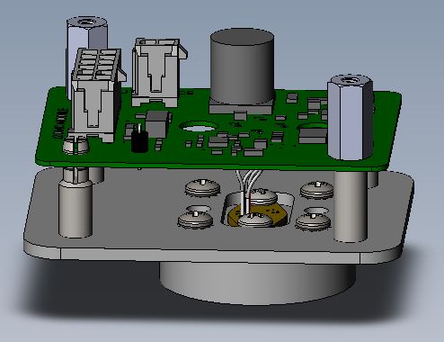The width and height of the screenshot is (444, 342).
Task: Click the square gray component beside the black part
Action: tap(157, 123)
